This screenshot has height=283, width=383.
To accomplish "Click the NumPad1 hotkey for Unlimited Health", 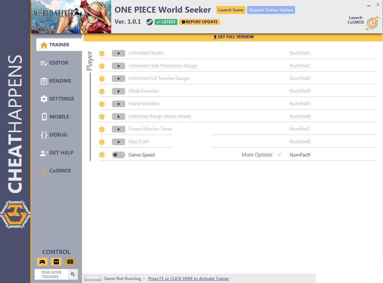I will (x=300, y=53).
